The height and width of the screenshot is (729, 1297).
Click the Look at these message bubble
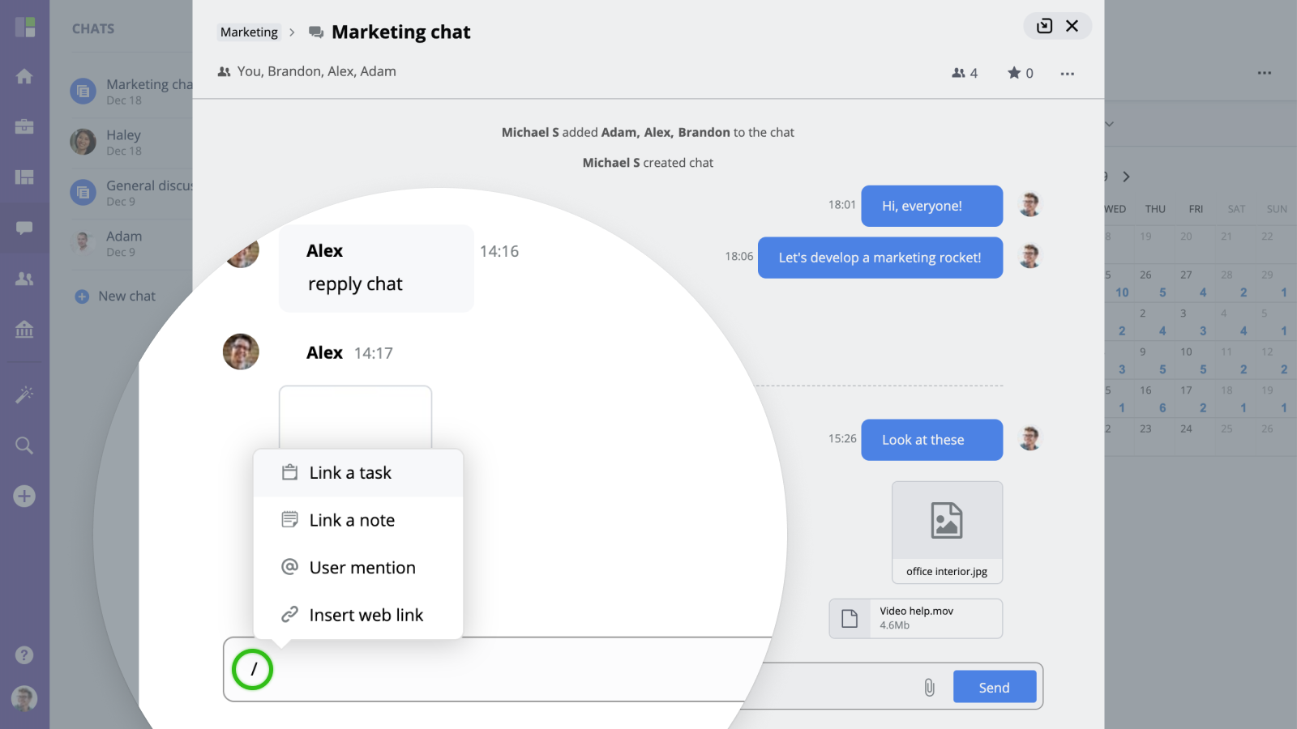[931, 440]
